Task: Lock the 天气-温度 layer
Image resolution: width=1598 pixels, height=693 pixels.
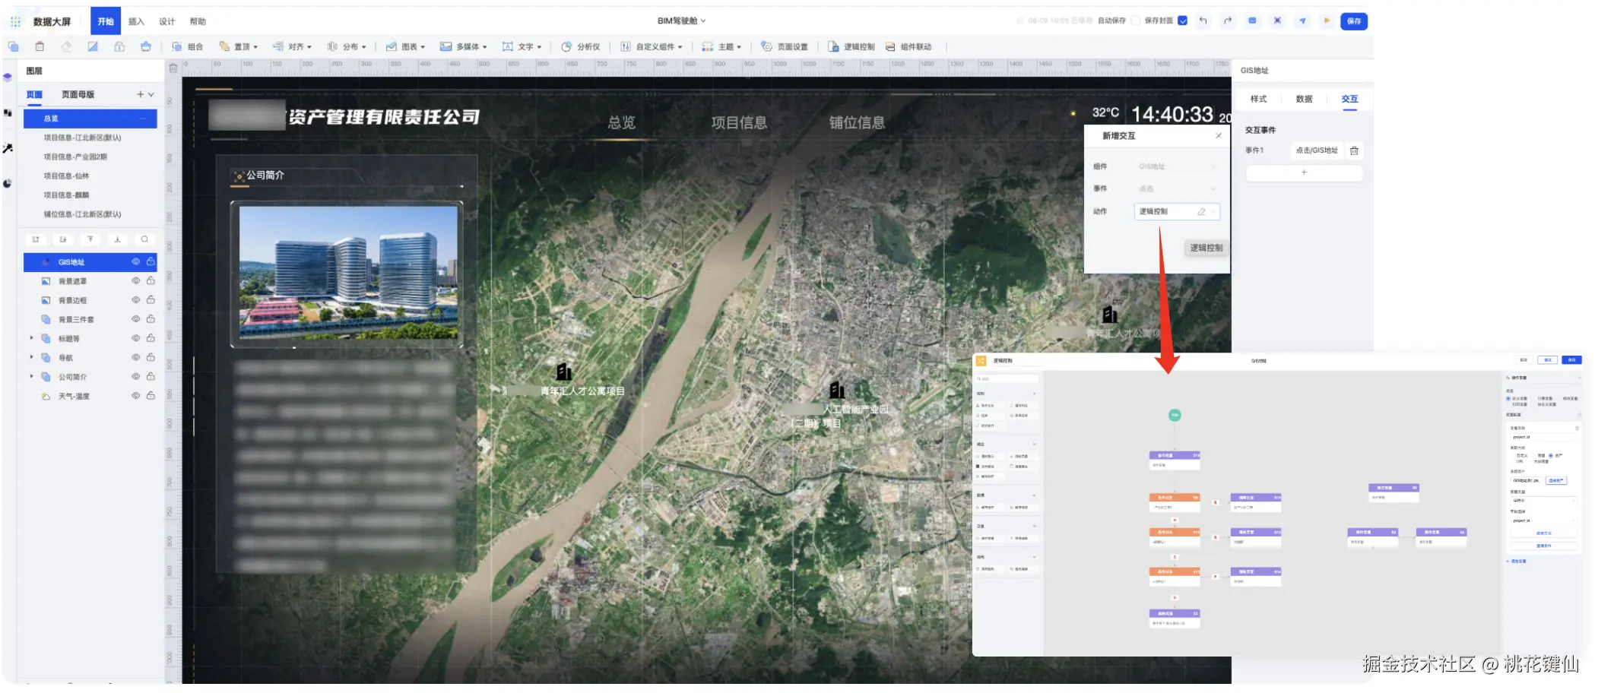Action: click(151, 396)
